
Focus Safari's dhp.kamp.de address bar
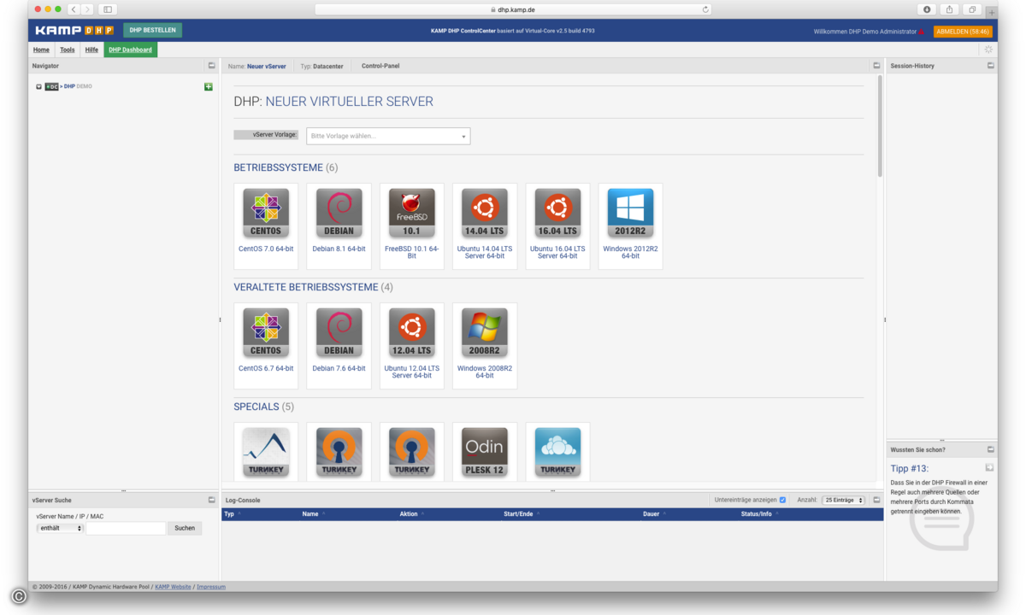point(514,9)
